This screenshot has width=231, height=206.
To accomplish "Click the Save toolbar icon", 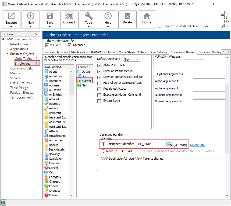I will click(50, 16).
